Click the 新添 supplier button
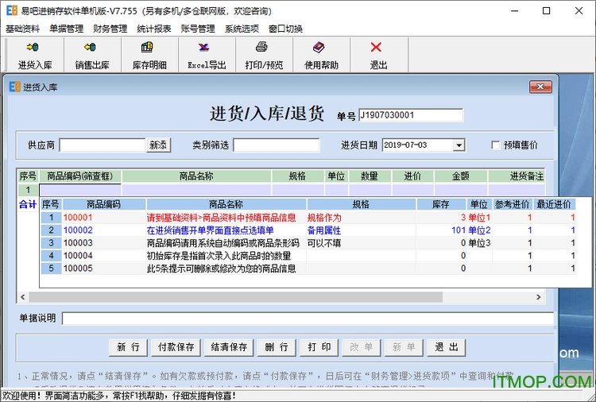The image size is (596, 402). pos(158,145)
